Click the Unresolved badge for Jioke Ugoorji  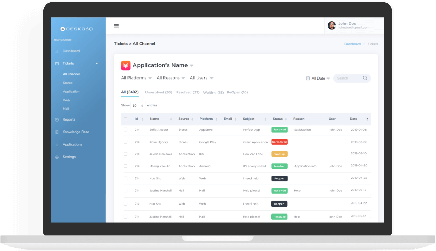point(279,142)
